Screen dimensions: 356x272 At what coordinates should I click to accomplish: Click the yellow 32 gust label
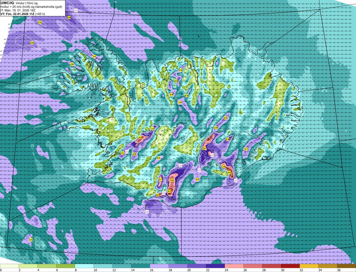pyautogui.click(x=176, y=81)
